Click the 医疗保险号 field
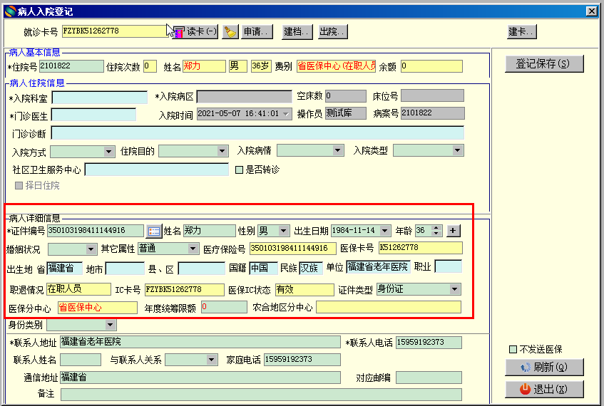This screenshot has width=604, height=406. tap(293, 249)
